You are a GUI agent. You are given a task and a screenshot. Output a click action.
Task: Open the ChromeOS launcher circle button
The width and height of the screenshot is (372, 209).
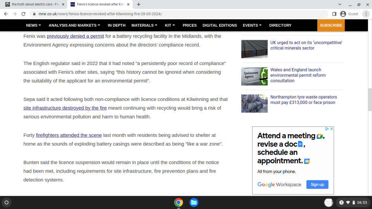click(6, 203)
